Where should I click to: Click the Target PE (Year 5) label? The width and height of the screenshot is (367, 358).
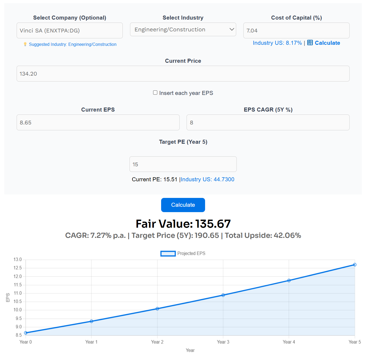(x=183, y=142)
